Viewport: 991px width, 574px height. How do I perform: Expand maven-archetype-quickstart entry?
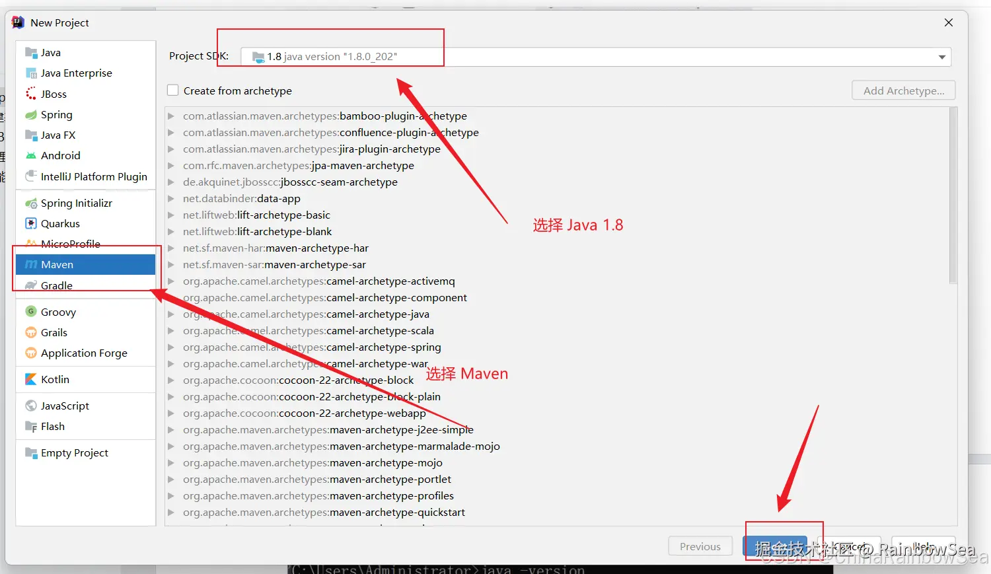pos(171,513)
